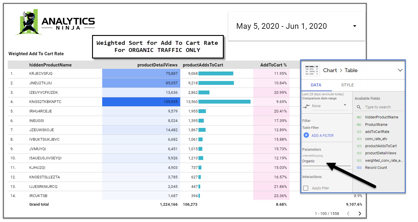
Task: Enable the Apply filter checkbox
Action: 305,188
